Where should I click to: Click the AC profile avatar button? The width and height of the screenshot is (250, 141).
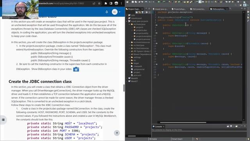[114, 12]
